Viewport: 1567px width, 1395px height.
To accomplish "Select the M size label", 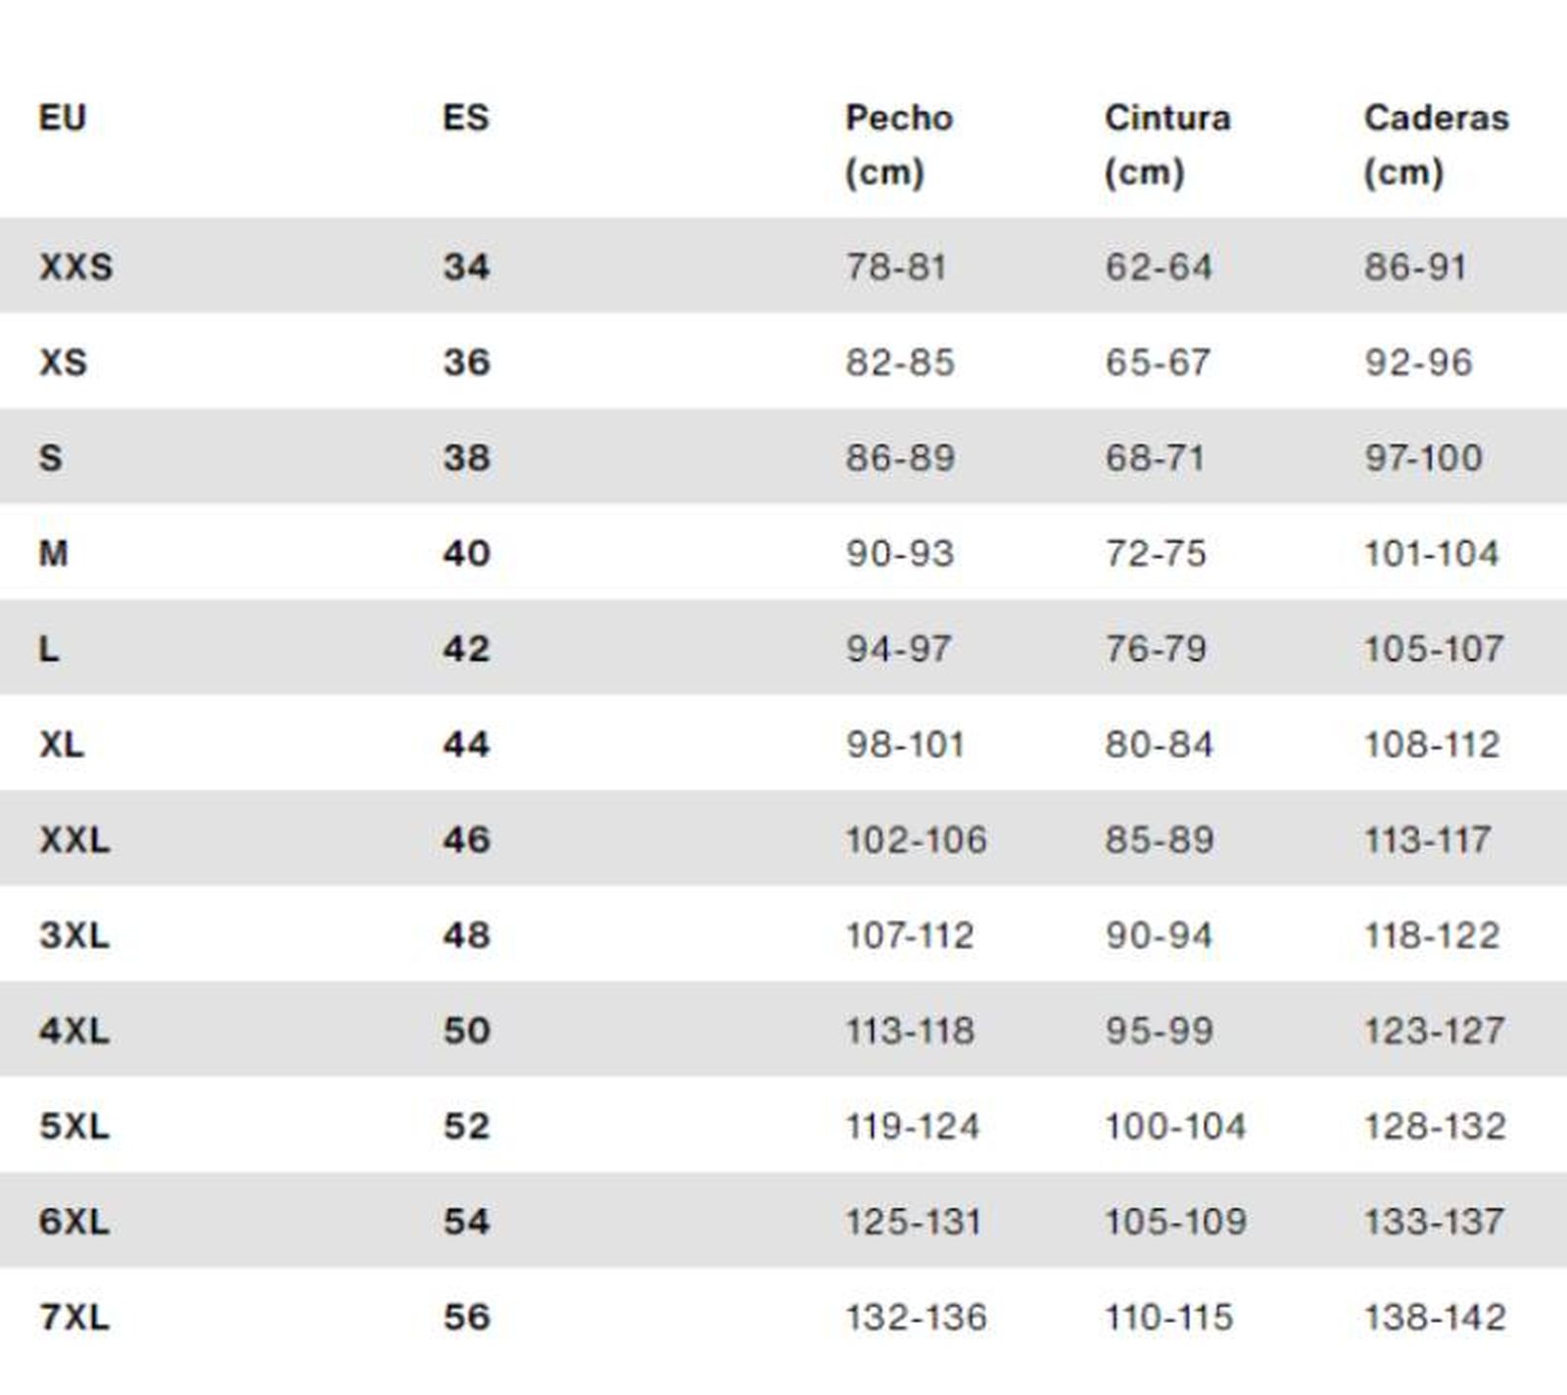I will (x=54, y=553).
